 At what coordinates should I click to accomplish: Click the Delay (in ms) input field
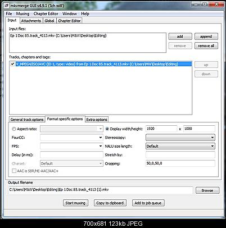tap(71, 155)
